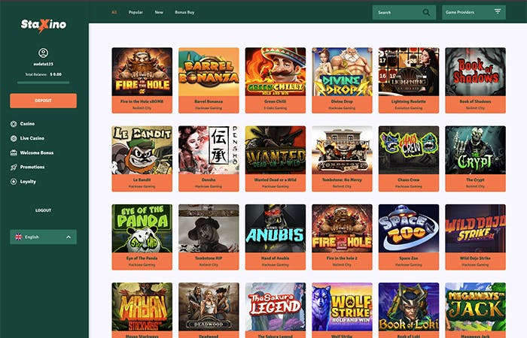Launch the Tombstone RIP game
Screen dimensions: 527x338
click(x=209, y=237)
